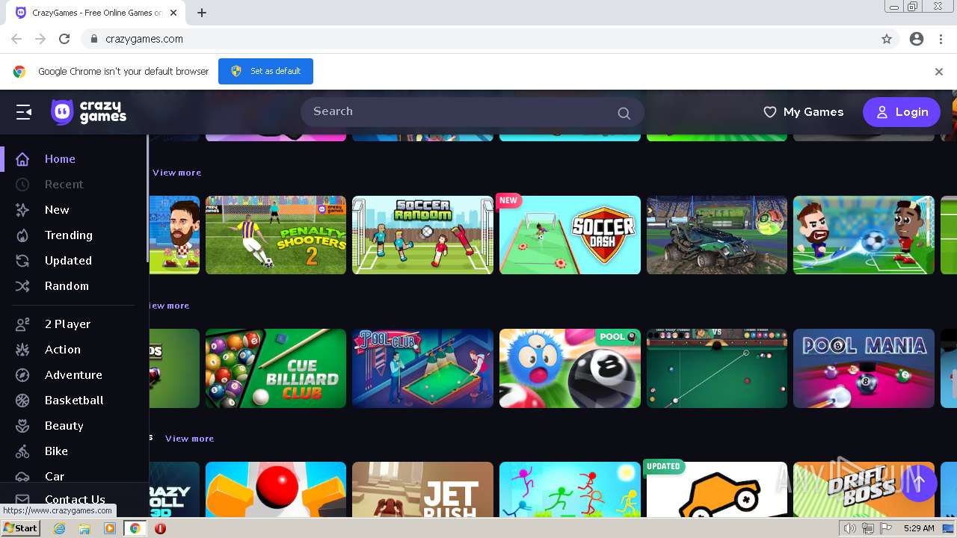The image size is (957, 538).
Task: Click View more above the Jet Rush row
Action: (x=189, y=439)
